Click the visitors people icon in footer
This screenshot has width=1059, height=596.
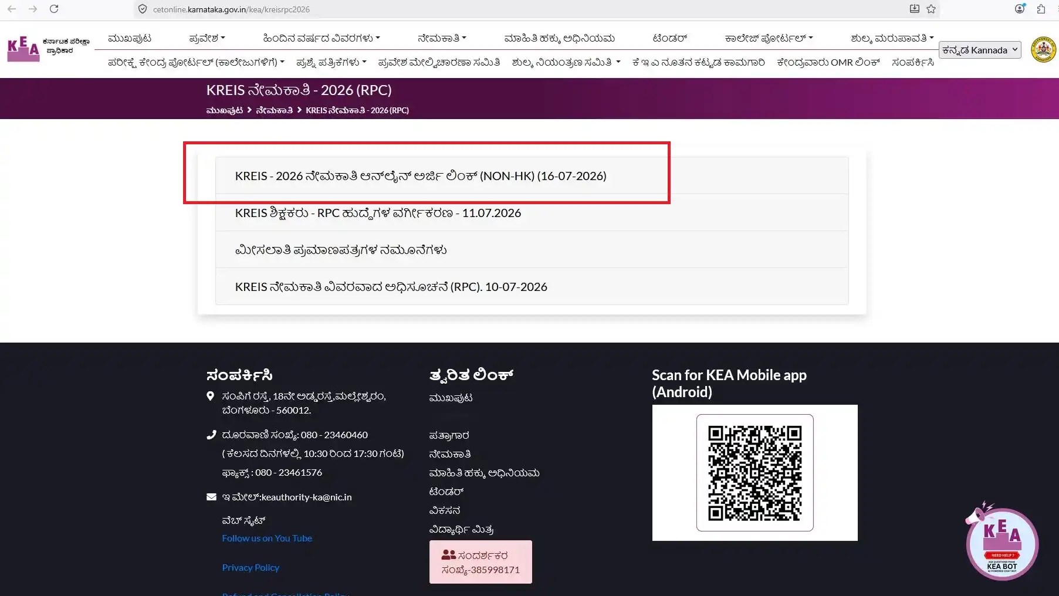click(449, 554)
